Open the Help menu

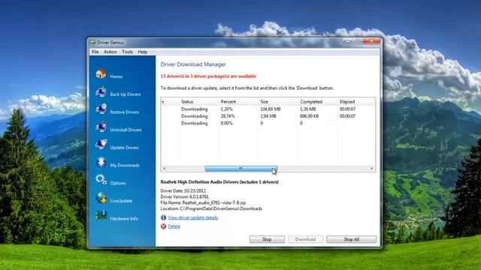tap(142, 52)
